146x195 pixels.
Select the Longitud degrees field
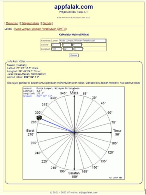[x=56, y=49]
